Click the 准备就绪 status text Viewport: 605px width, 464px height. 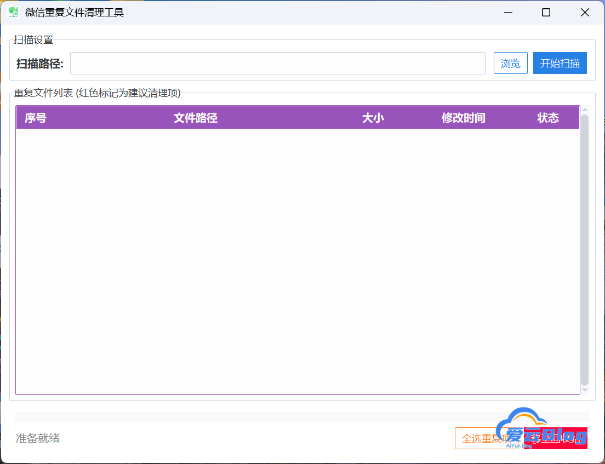point(37,438)
